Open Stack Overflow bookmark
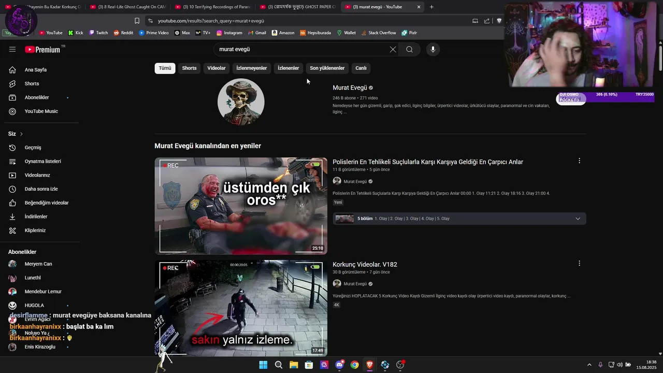The height and width of the screenshot is (373, 663). pos(378,33)
